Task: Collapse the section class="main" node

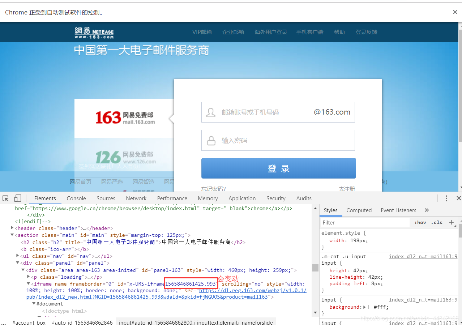Action: (12, 235)
